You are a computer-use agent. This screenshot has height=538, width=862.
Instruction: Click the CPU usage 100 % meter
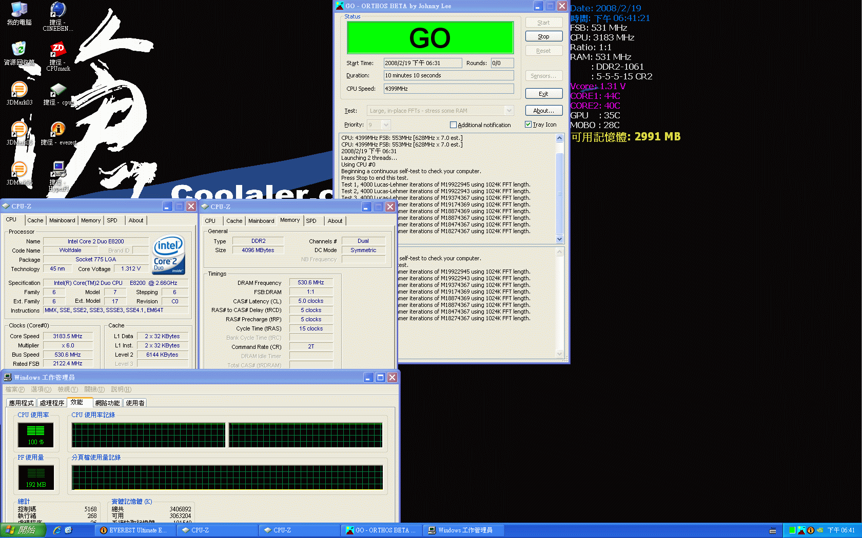pyautogui.click(x=35, y=434)
